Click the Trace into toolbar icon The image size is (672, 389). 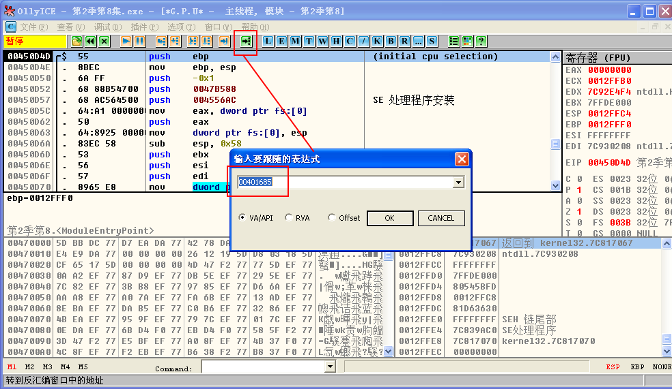coord(193,42)
